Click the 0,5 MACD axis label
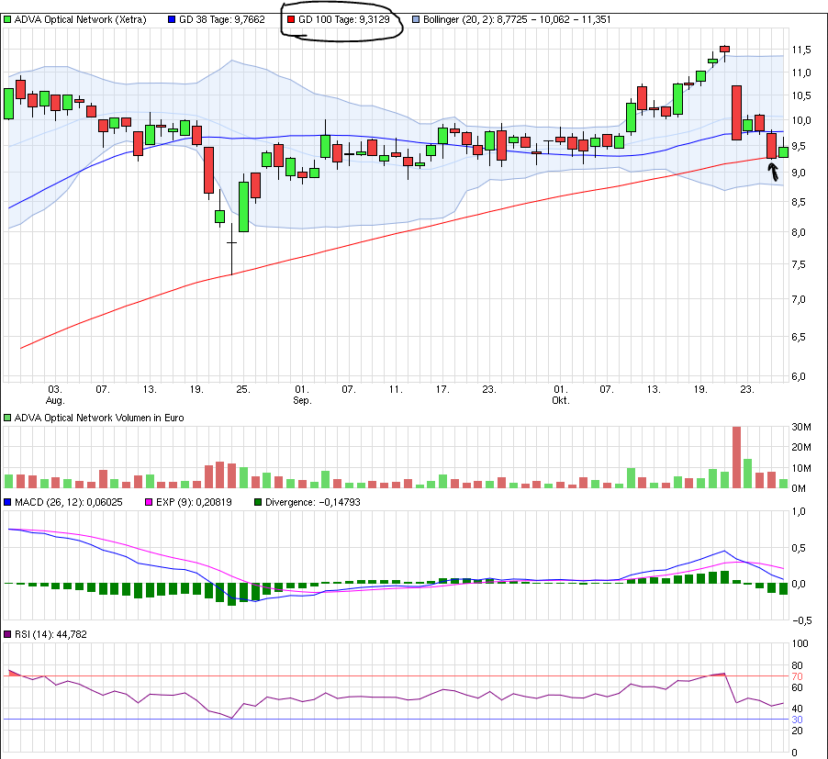 (798, 549)
